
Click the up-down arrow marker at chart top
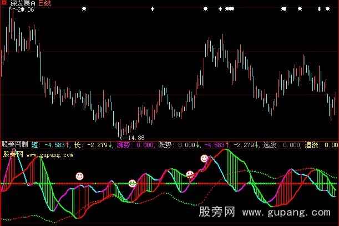320,9
